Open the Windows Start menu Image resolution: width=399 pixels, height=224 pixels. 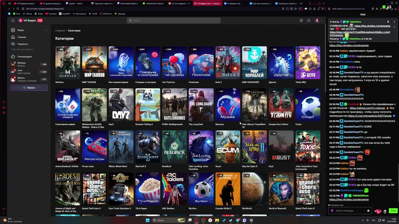point(147,220)
